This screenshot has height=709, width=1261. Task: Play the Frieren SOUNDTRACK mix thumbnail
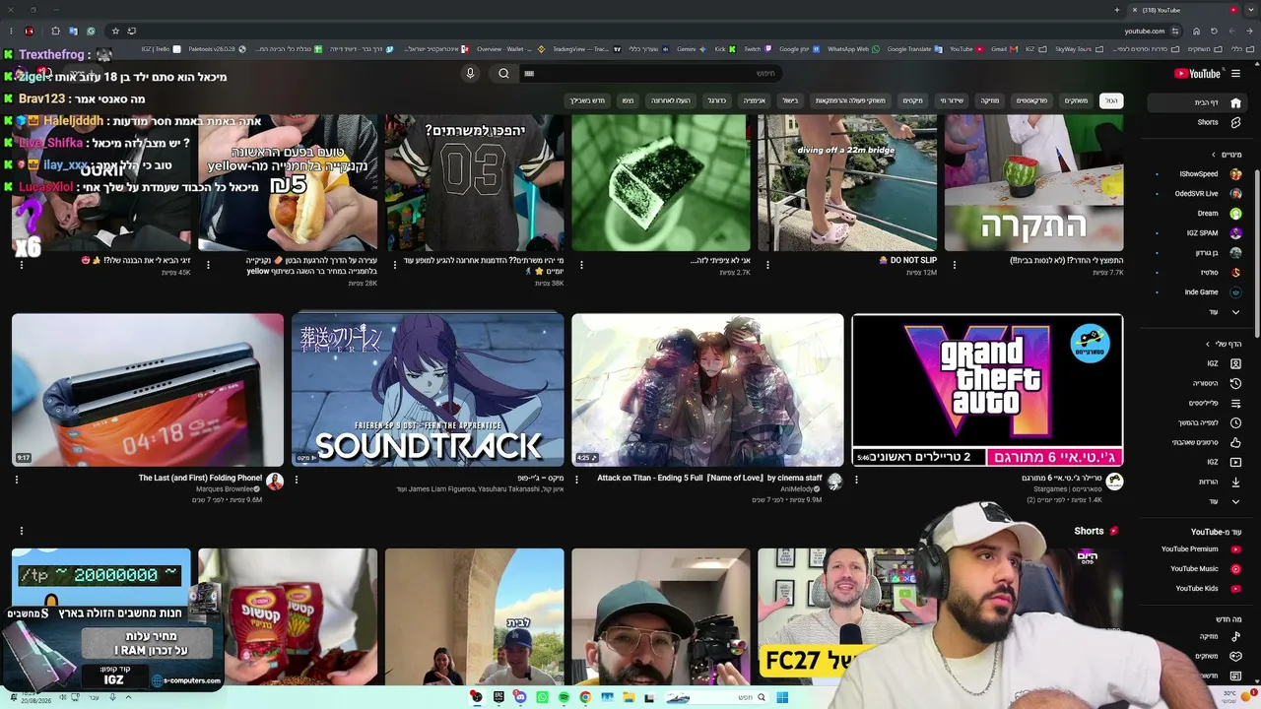pos(428,390)
